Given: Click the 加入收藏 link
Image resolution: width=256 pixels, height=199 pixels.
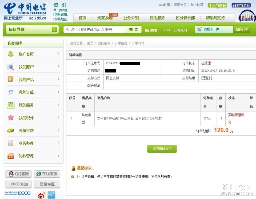Looking at the screenshot, I should (x=197, y=5).
